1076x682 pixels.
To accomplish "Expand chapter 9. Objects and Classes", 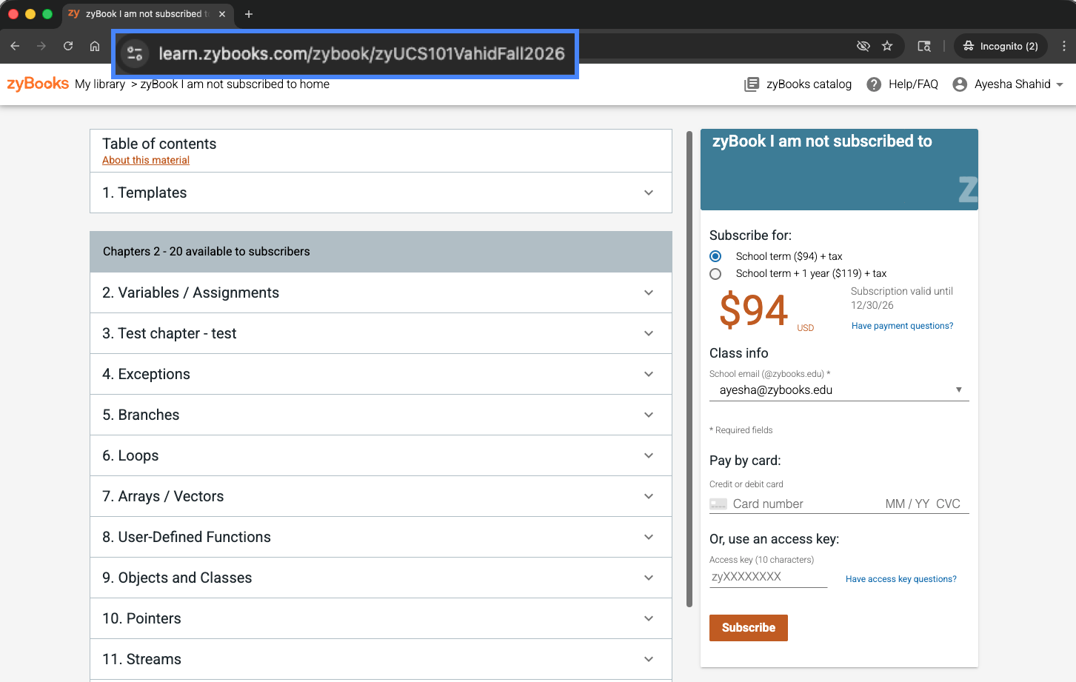I will [x=381, y=578].
